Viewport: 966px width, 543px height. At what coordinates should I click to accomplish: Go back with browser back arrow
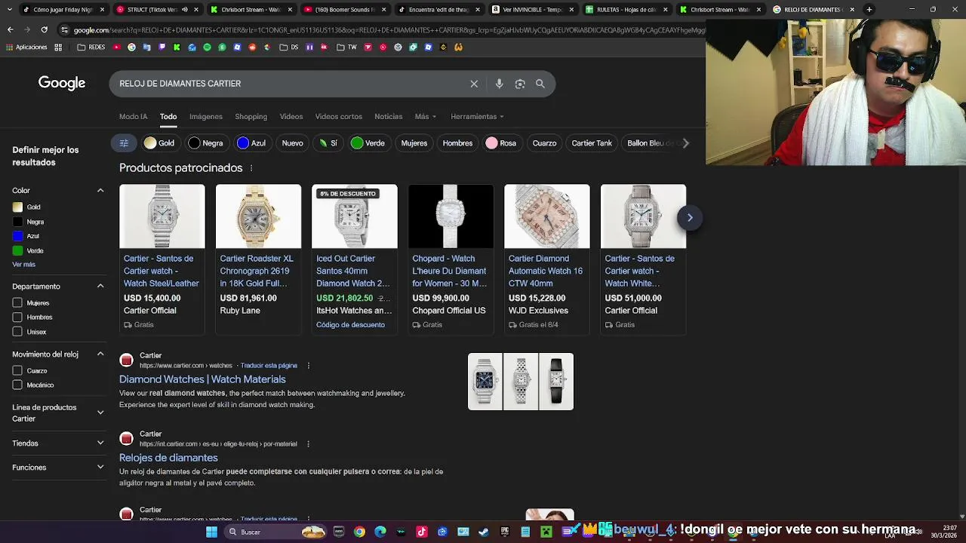[10, 29]
